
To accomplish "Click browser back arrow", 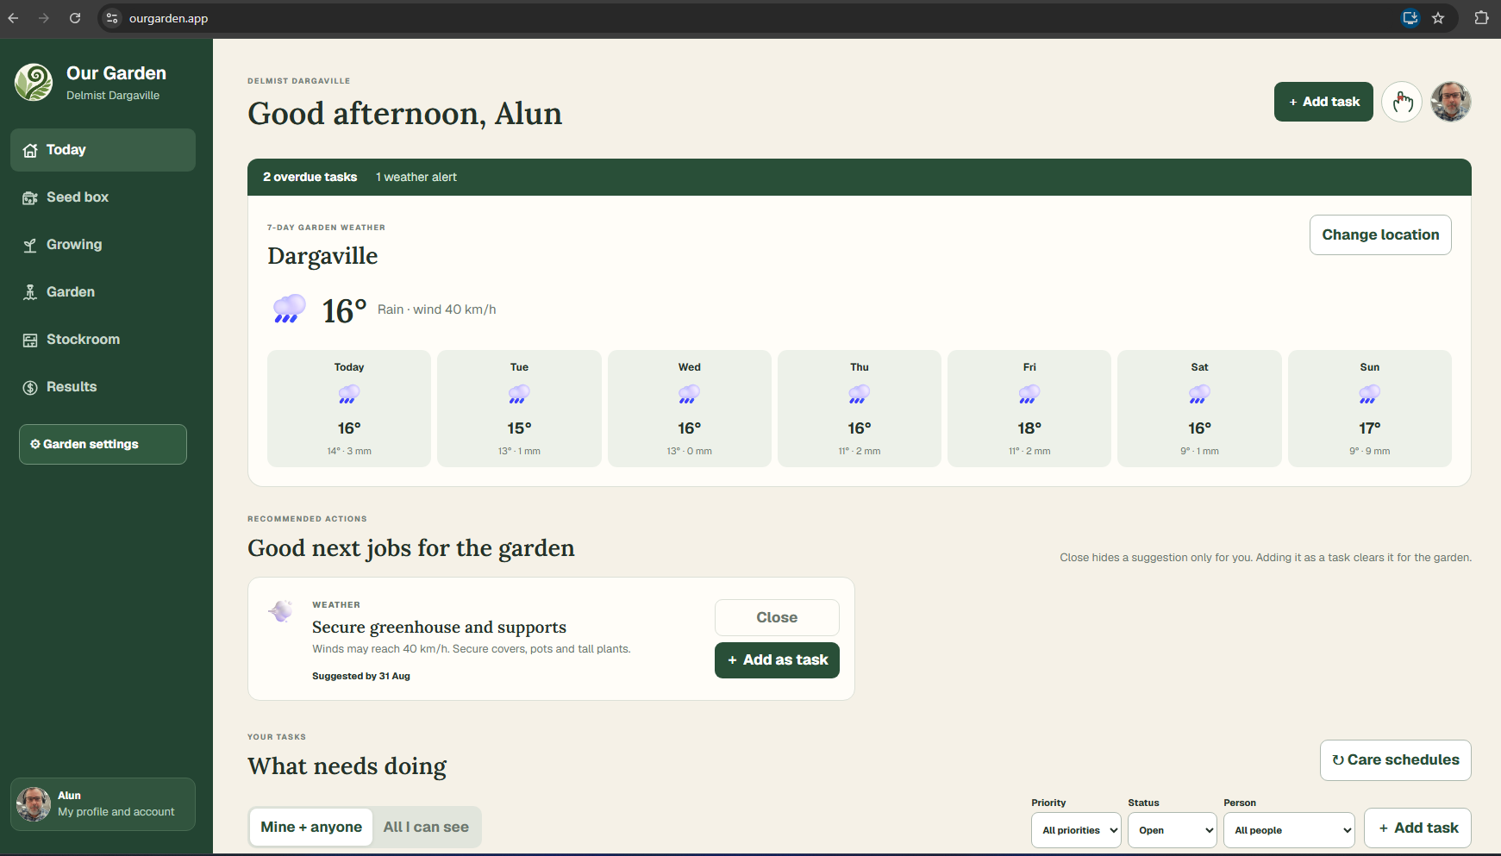I will (13, 18).
